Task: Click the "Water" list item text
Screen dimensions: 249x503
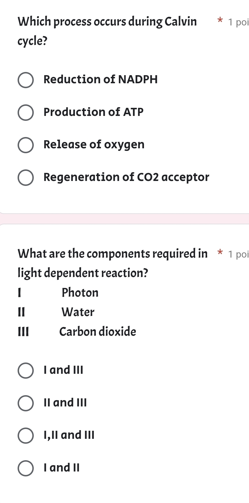Action: tap(78, 312)
